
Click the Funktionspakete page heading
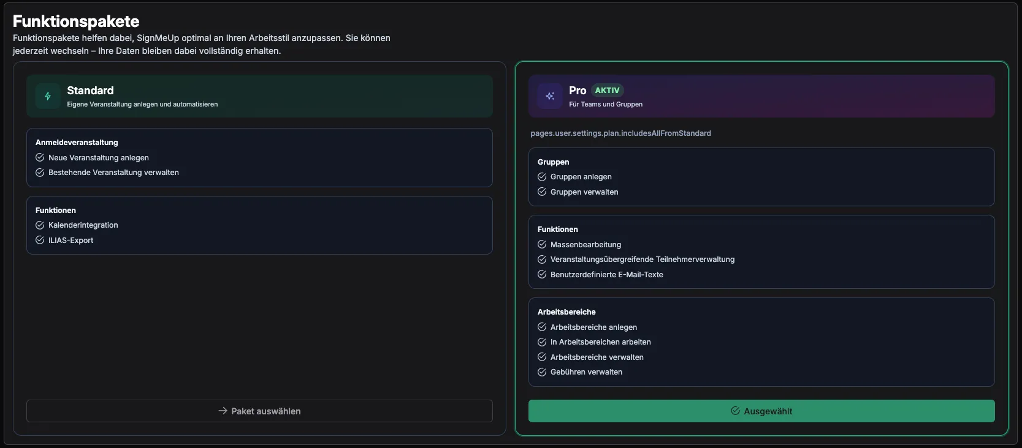click(76, 21)
